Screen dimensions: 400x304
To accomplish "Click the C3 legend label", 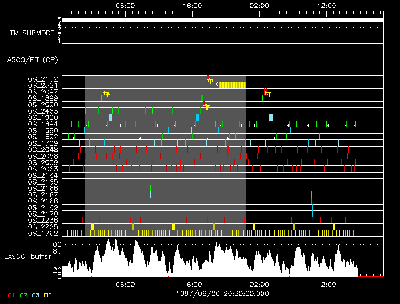I will [x=35, y=295].
